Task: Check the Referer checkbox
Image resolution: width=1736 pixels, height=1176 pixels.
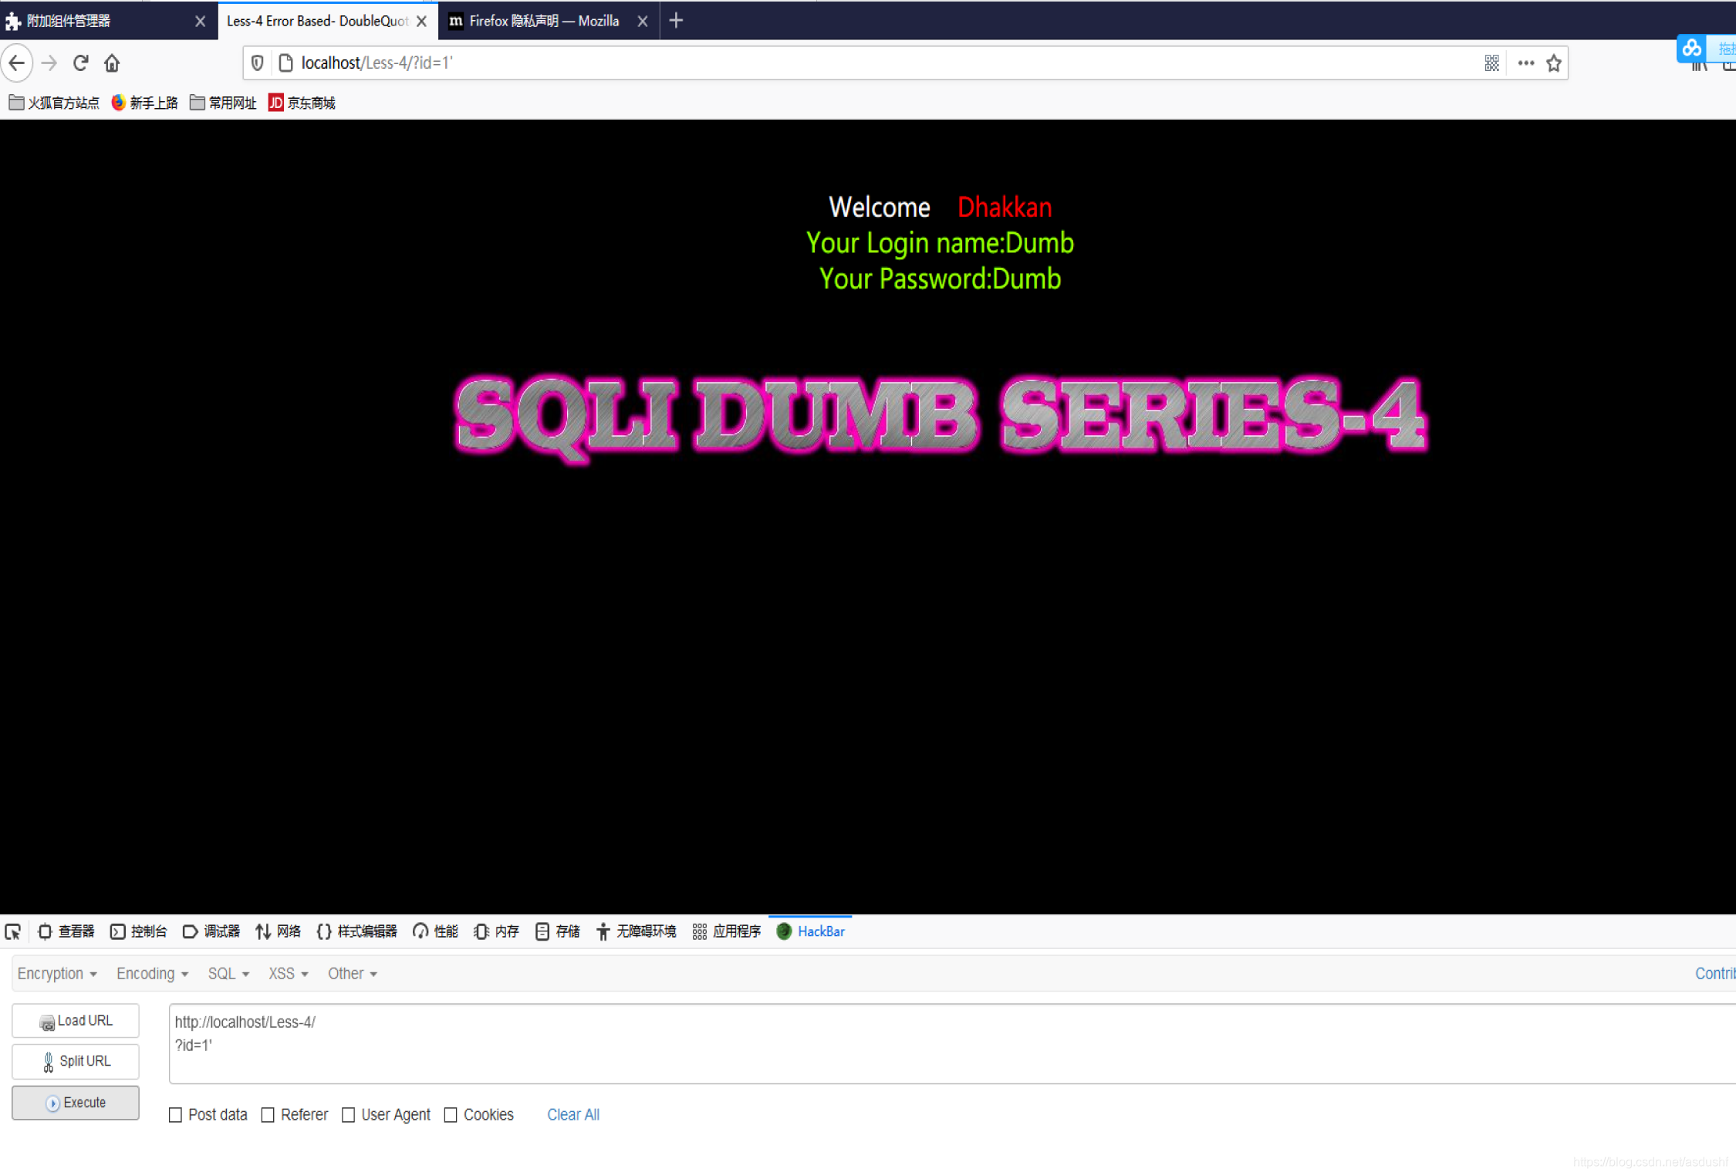Action: pos(268,1114)
